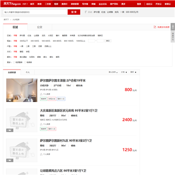Filter rental mode by 合租
Image resolution: width=175 pixels, height=175 pixels.
click(x=28, y=52)
